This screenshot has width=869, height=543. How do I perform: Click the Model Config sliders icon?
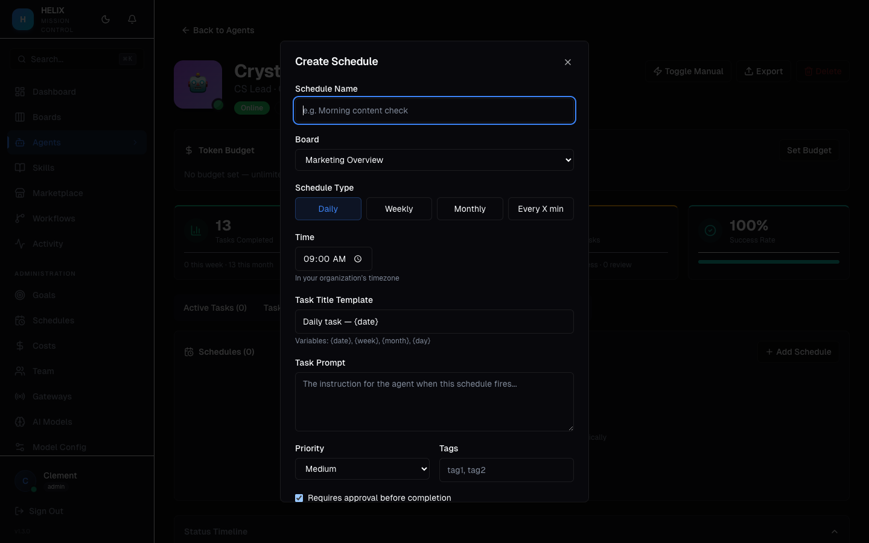[x=20, y=447]
